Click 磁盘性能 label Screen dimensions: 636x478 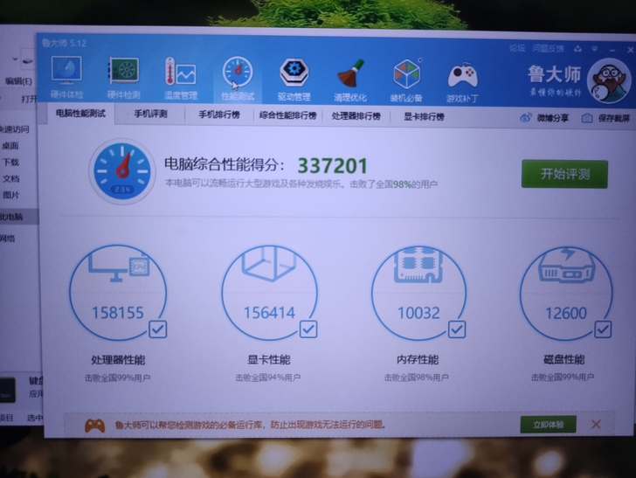pos(563,359)
